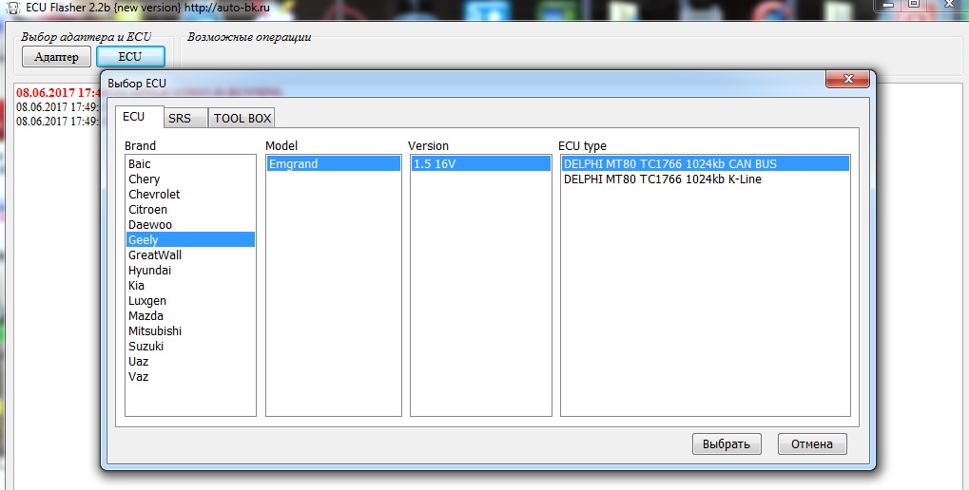Choose Kia in the Brand list
Screen dimensions: 969x490
(x=190, y=285)
